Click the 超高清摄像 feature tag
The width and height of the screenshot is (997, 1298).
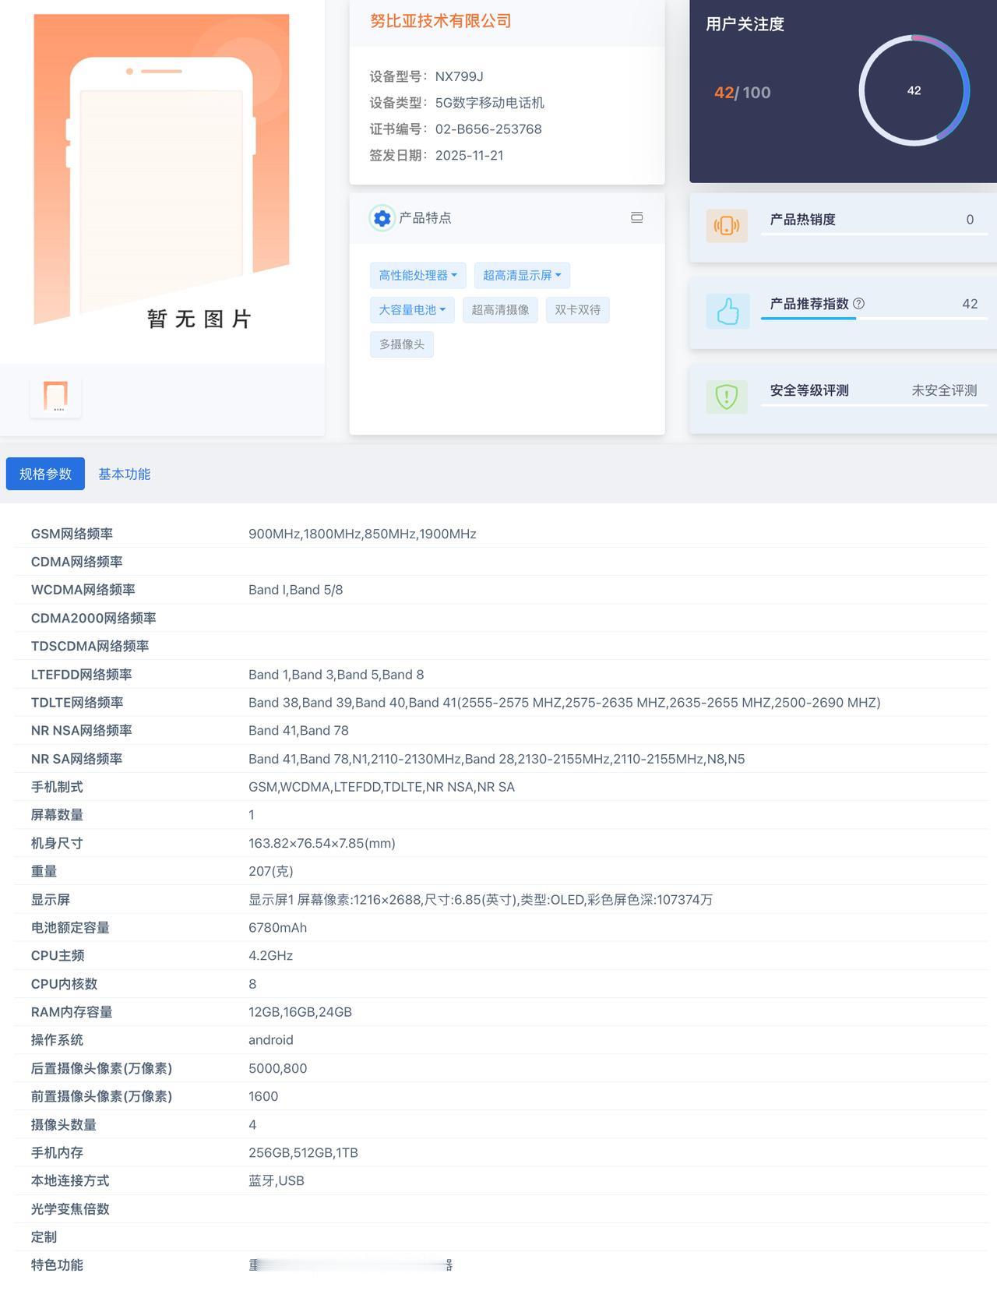coord(500,310)
